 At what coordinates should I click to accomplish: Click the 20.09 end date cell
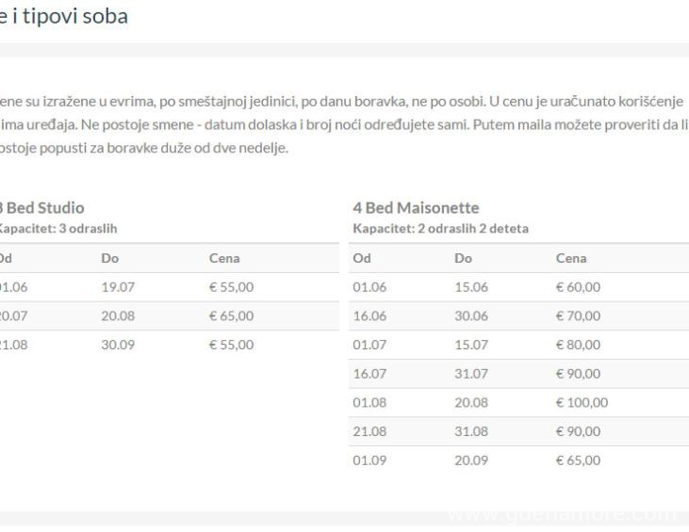click(x=470, y=460)
